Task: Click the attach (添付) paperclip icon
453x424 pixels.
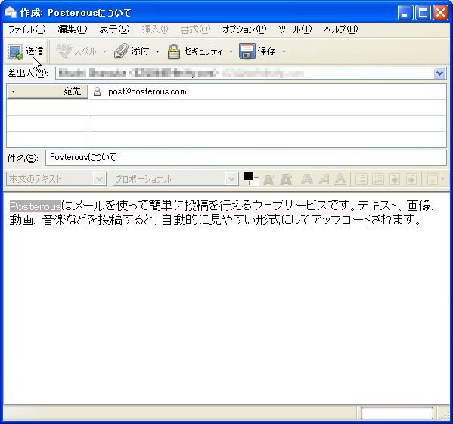Action: pyautogui.click(x=121, y=51)
